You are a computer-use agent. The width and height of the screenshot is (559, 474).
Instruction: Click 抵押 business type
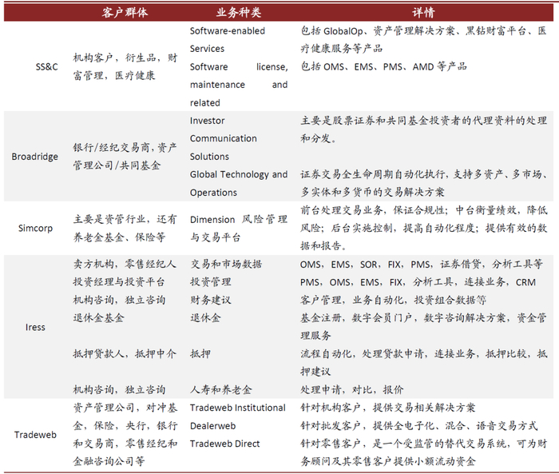point(200,354)
